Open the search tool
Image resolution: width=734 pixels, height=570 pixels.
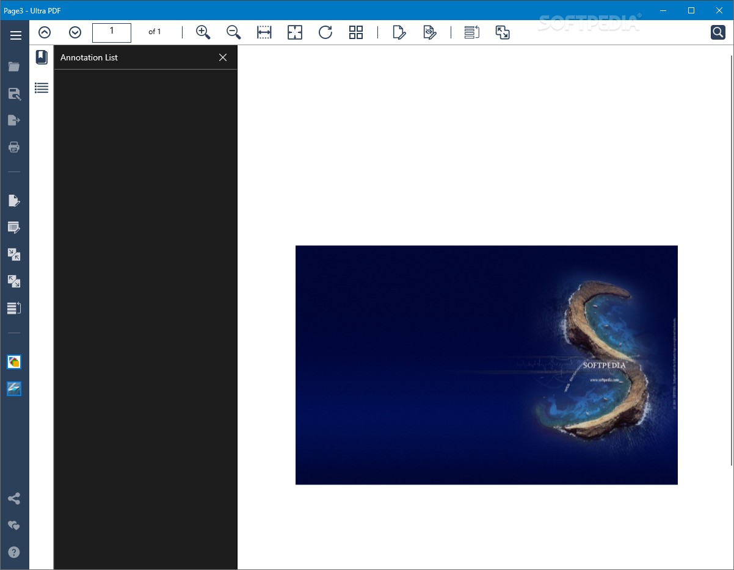718,32
